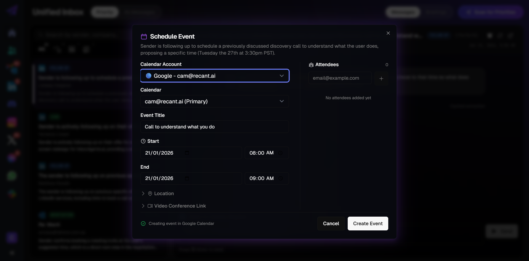529x261 pixels.
Task: Click the attendees group icon in Attendees header
Action: coord(311,65)
